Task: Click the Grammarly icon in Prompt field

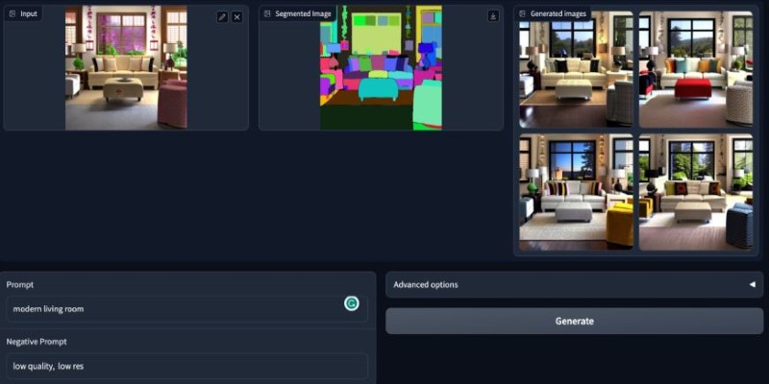Action: point(351,303)
